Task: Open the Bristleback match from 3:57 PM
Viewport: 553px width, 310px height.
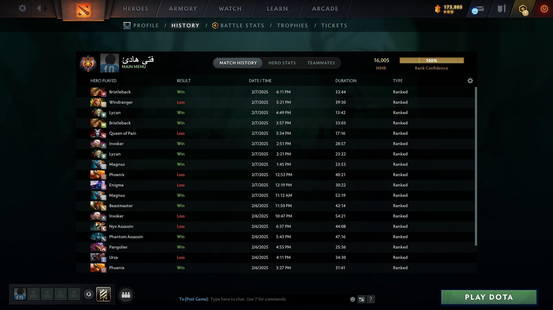Action: click(x=275, y=123)
